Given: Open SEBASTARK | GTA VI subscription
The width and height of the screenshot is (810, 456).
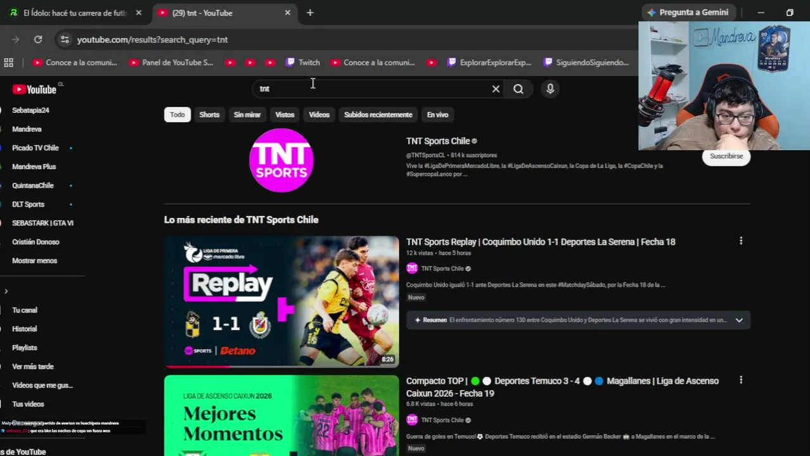Looking at the screenshot, I should (42, 223).
